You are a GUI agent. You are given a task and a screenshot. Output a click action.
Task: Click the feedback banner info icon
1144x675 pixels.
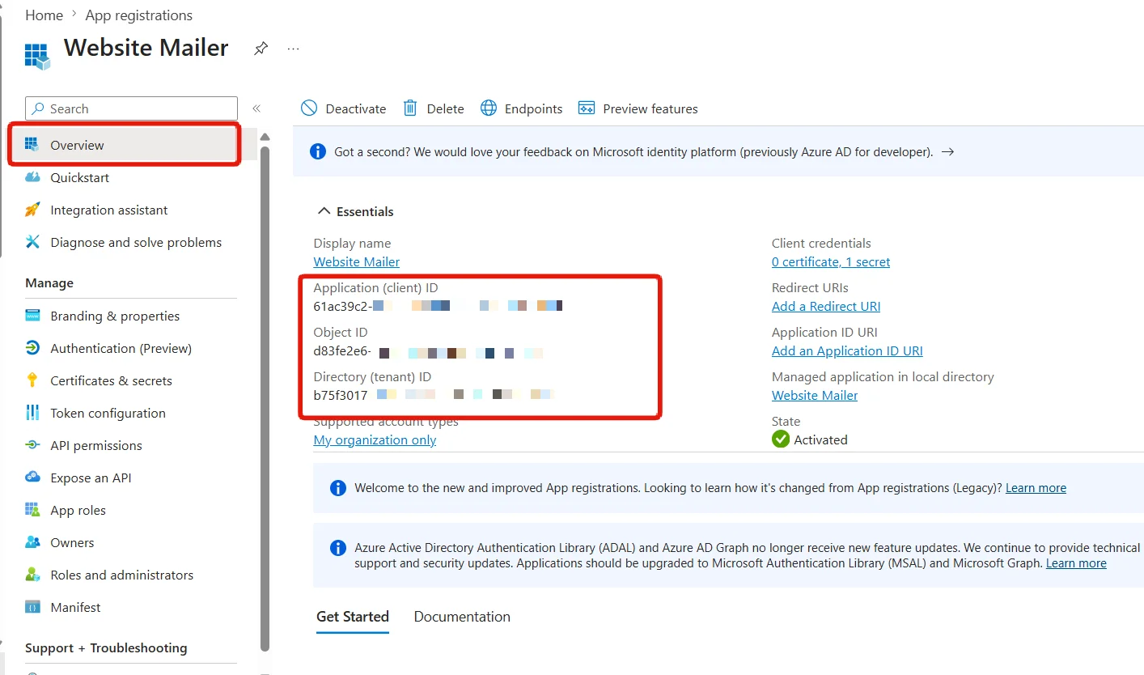pyautogui.click(x=319, y=151)
